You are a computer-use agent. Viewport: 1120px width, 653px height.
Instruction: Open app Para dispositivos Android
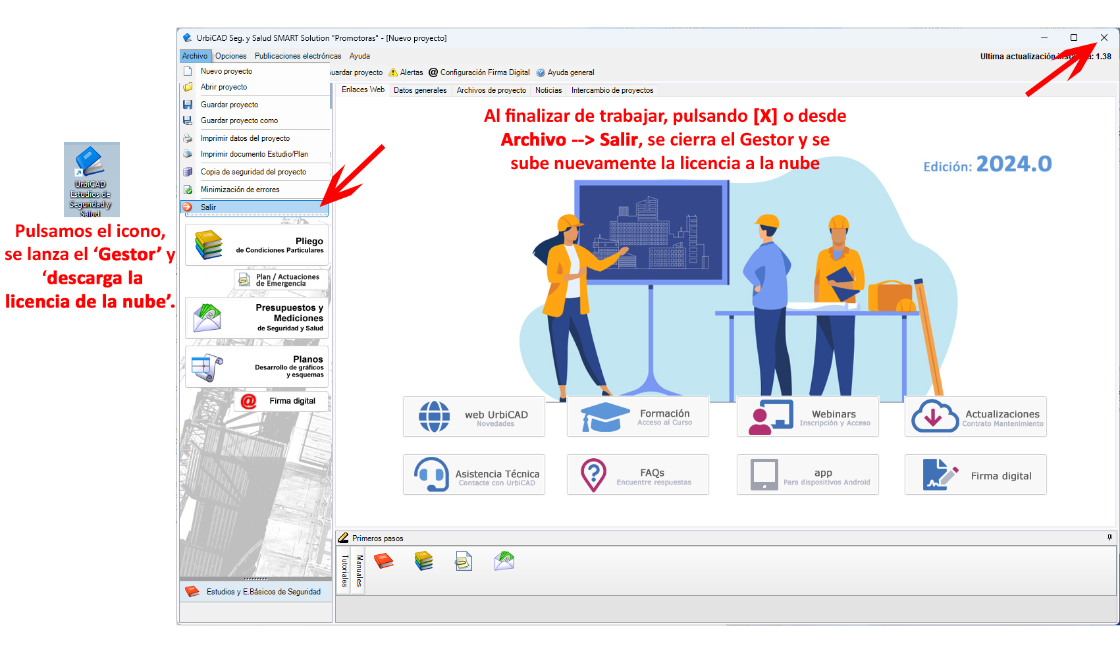click(808, 475)
